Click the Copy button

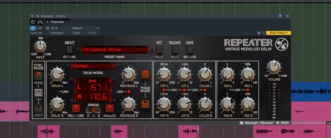tap(76, 33)
